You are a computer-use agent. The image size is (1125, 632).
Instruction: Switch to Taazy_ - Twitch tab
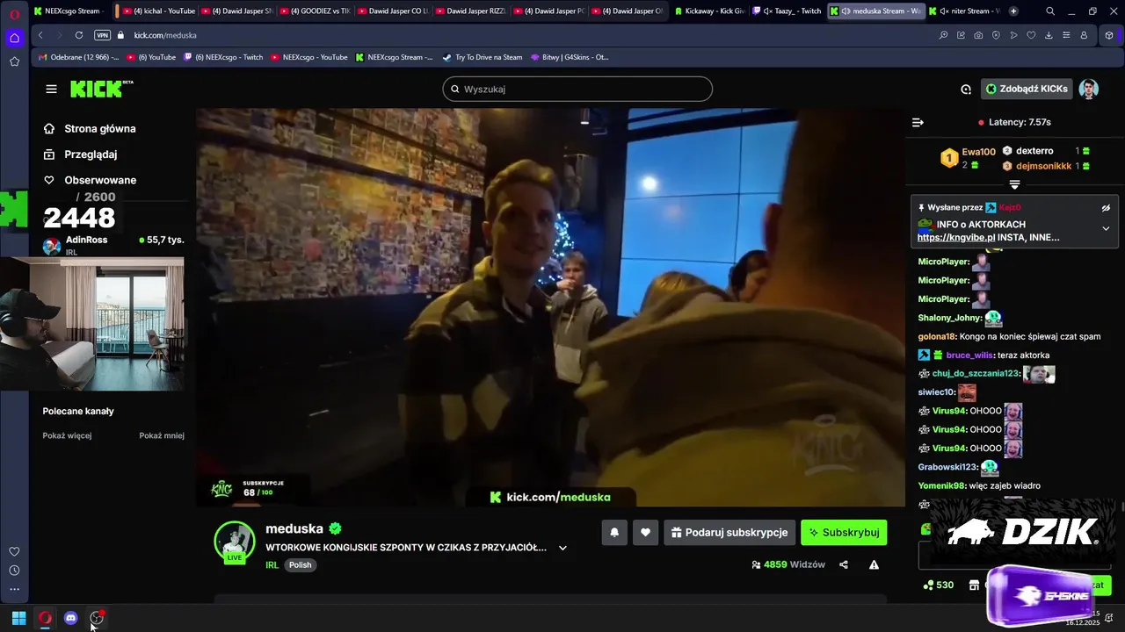[787, 11]
